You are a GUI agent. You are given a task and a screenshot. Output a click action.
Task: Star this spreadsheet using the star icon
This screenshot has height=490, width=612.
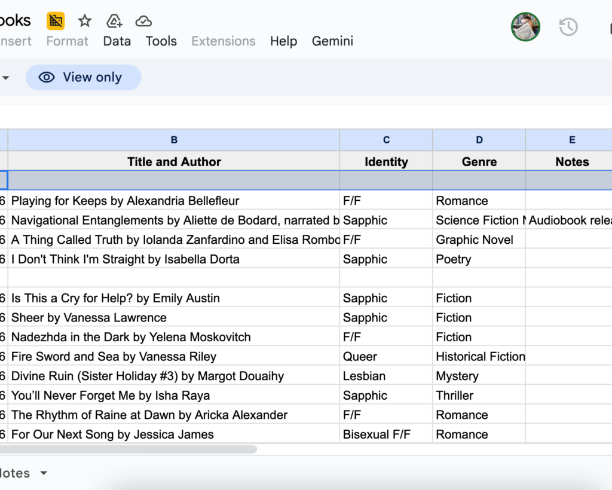pyautogui.click(x=84, y=20)
